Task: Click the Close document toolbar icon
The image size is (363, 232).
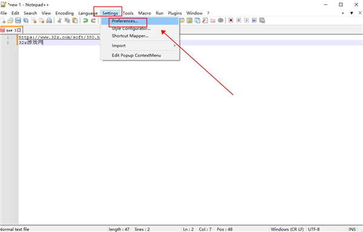Action: (34, 21)
